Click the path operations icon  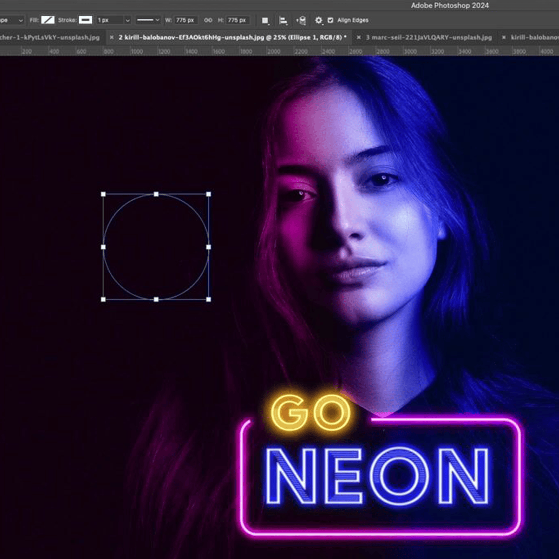coord(265,20)
